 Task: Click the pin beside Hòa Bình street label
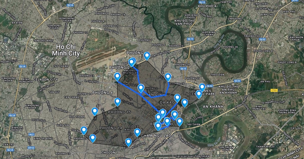(84, 130)
